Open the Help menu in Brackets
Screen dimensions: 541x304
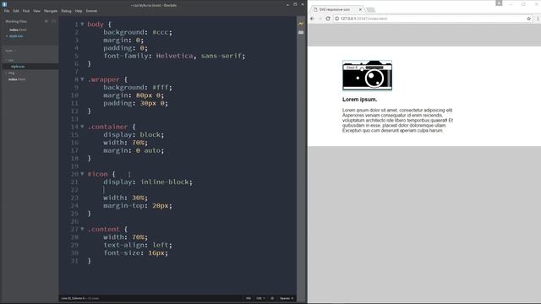79,11
